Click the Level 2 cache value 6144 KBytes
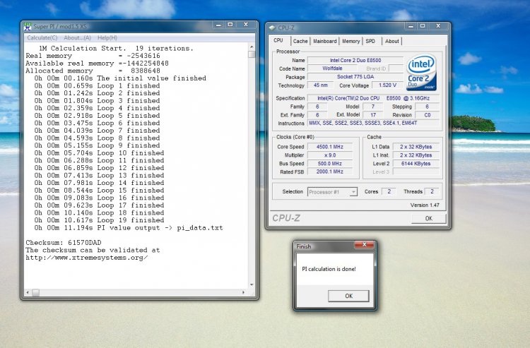 pos(416,164)
